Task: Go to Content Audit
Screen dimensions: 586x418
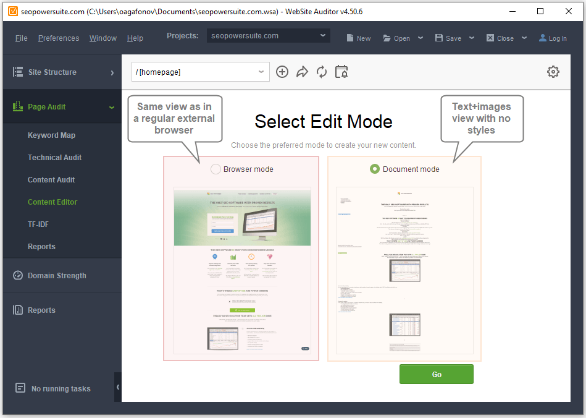Action: coord(51,179)
